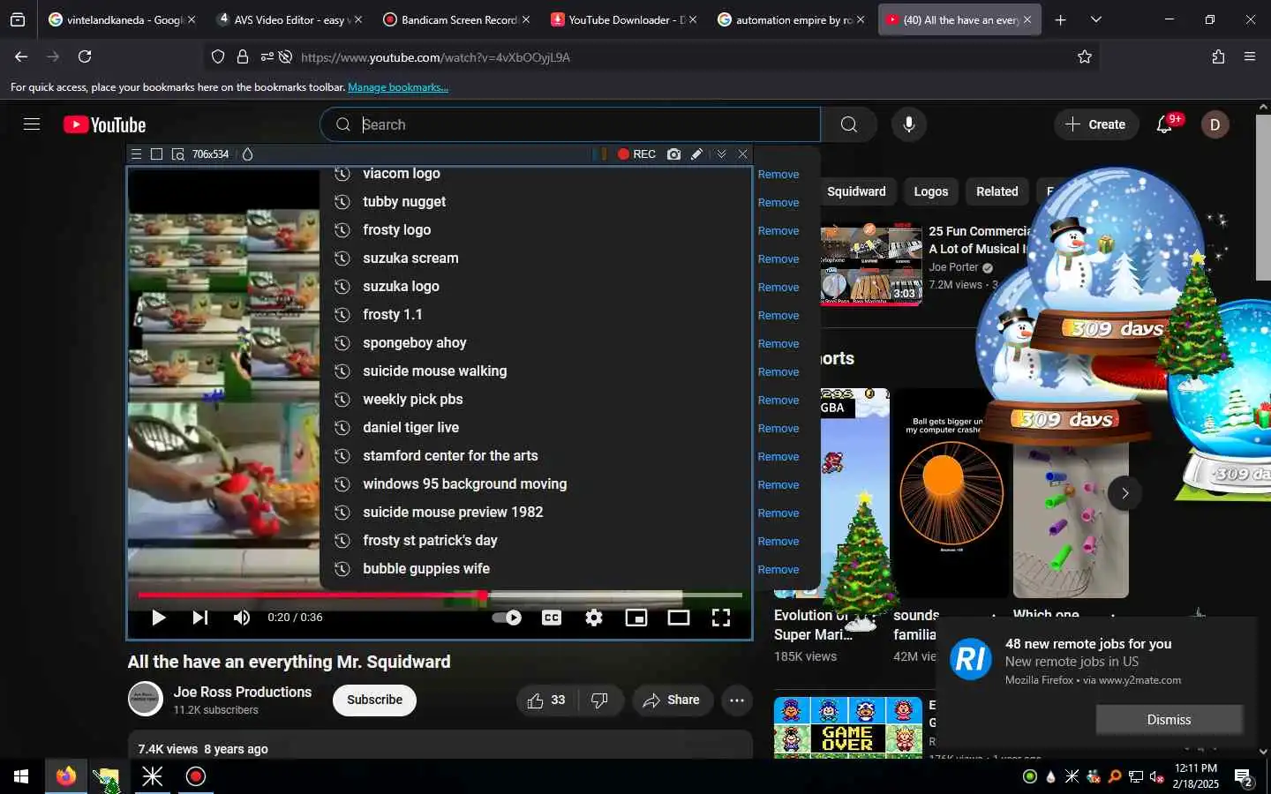
Task: Click Bandicam find window magnifier icon
Action: pos(177,154)
